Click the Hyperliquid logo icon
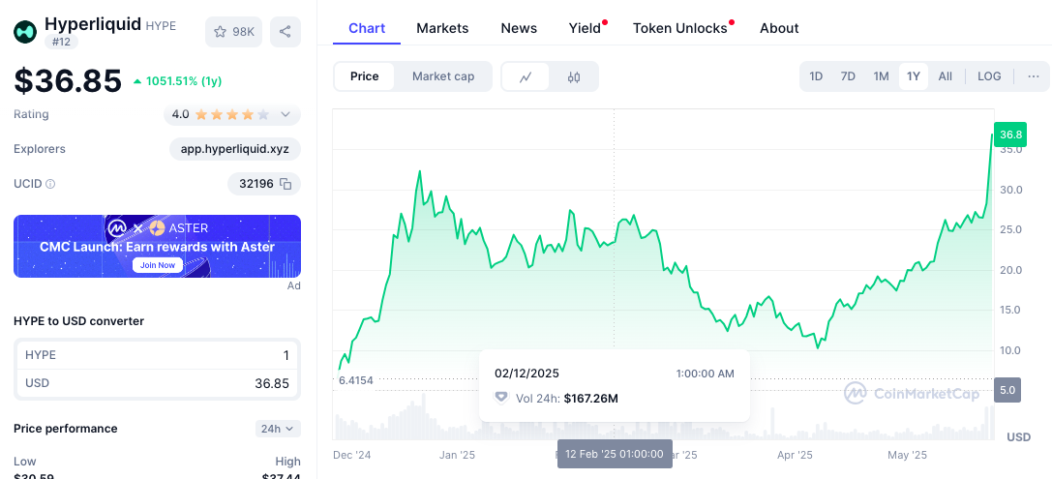This screenshot has width=1052, height=479. [25, 32]
